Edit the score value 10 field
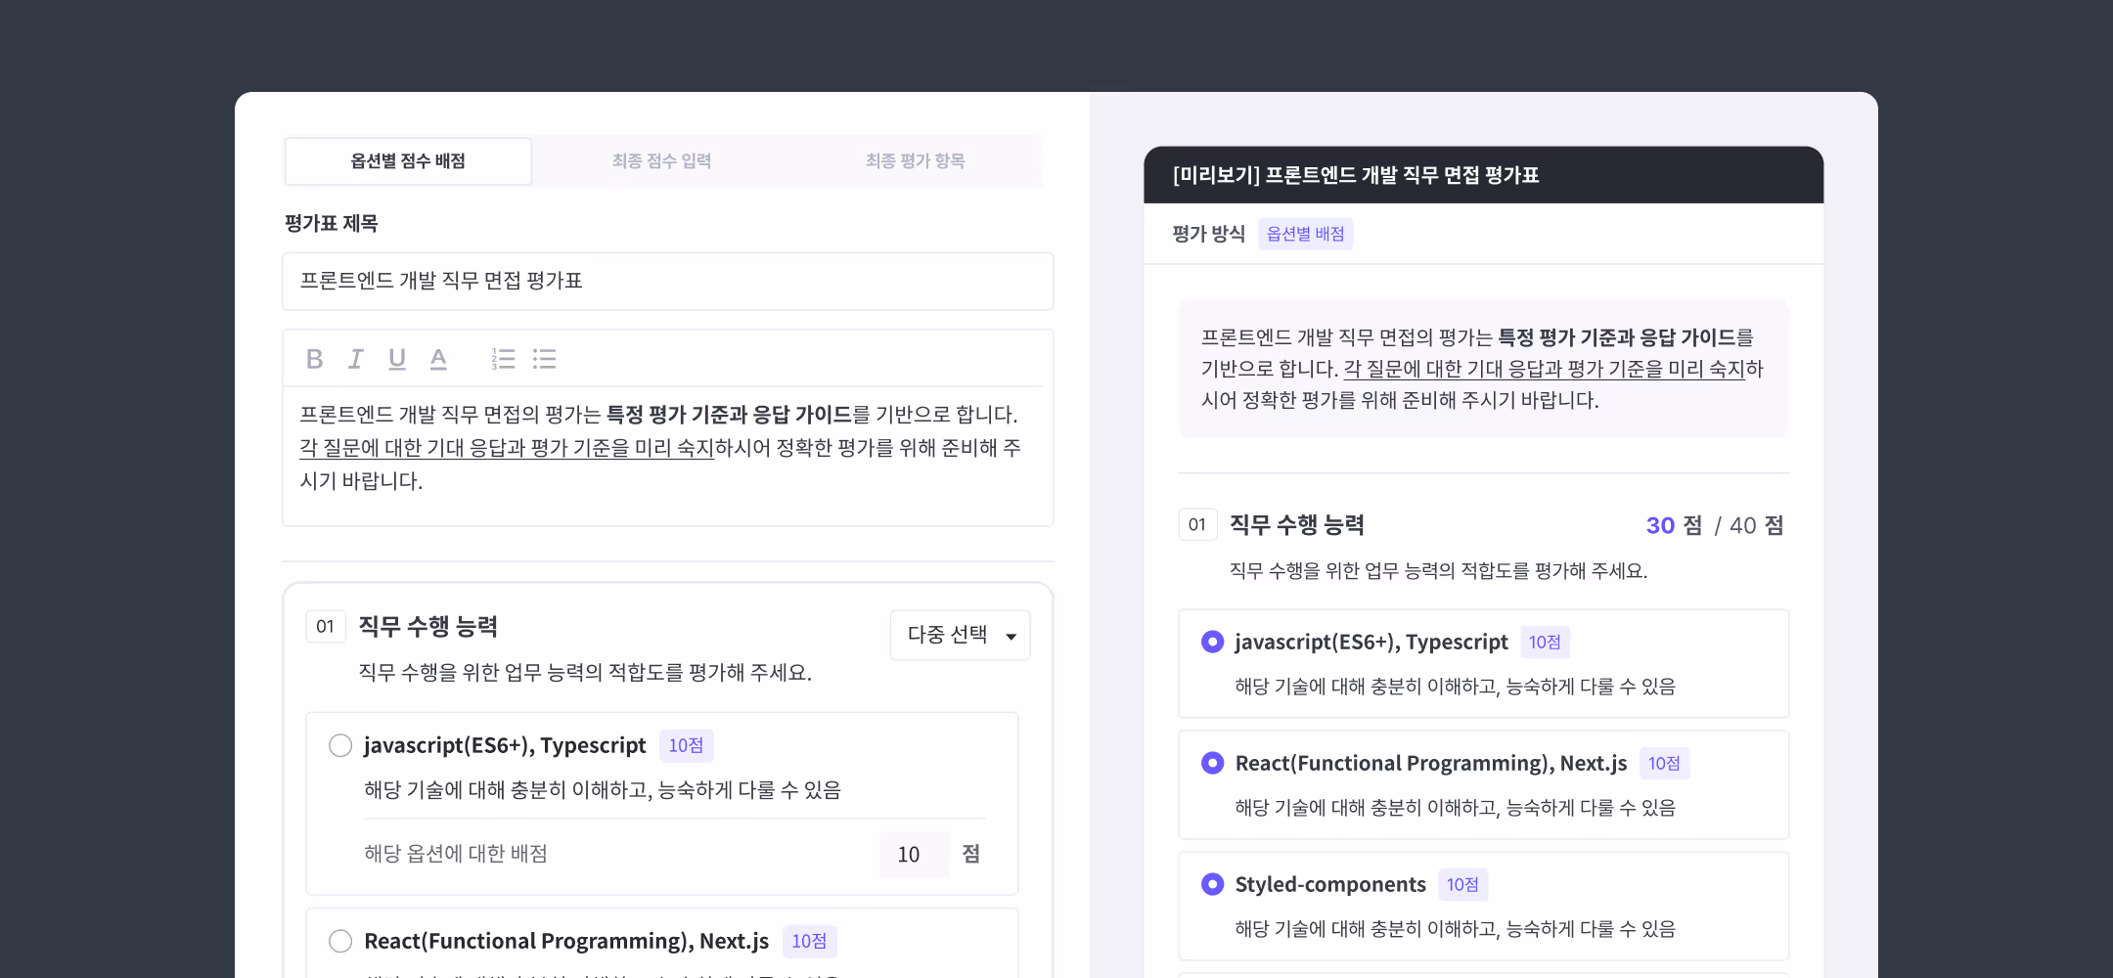The image size is (2113, 978). [914, 855]
